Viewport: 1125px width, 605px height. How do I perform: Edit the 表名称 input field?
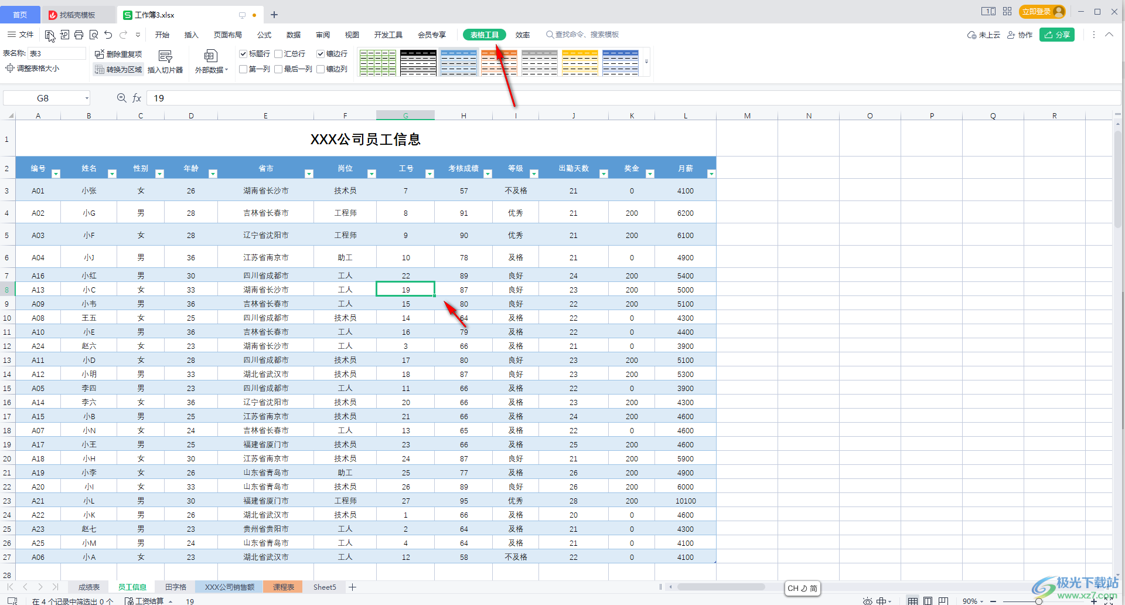(x=57, y=53)
